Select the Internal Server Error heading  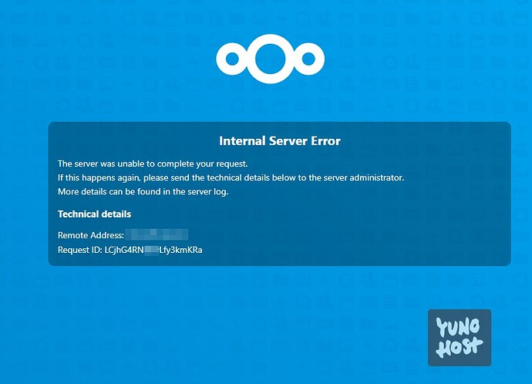(x=280, y=141)
